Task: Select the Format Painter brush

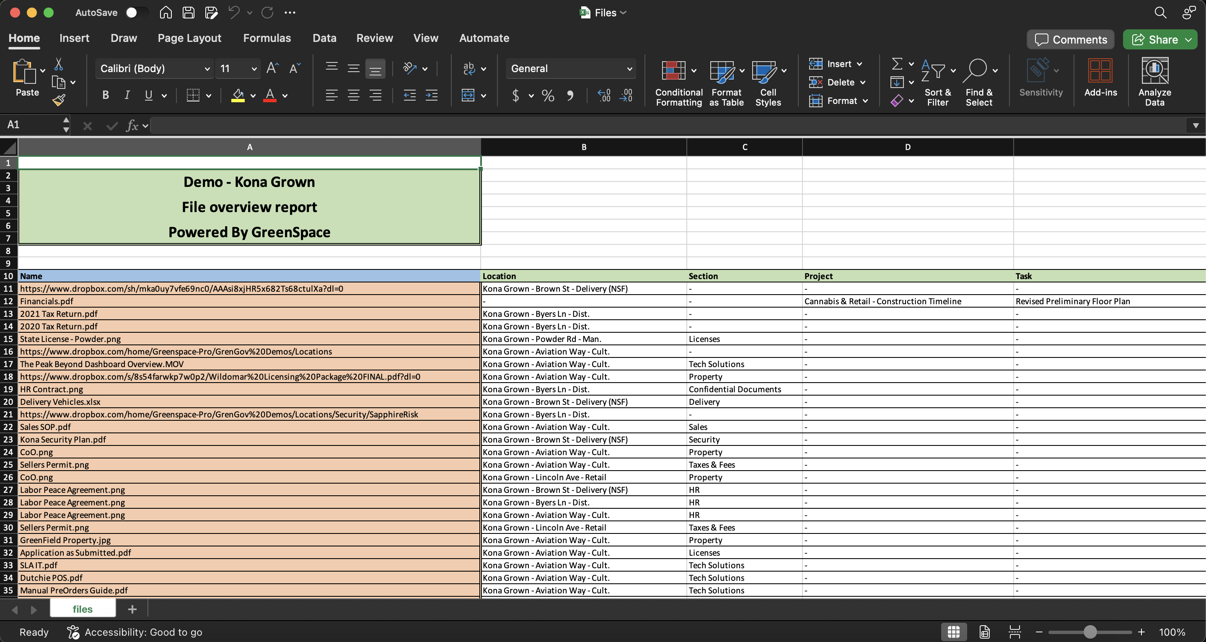Action: pos(59,100)
